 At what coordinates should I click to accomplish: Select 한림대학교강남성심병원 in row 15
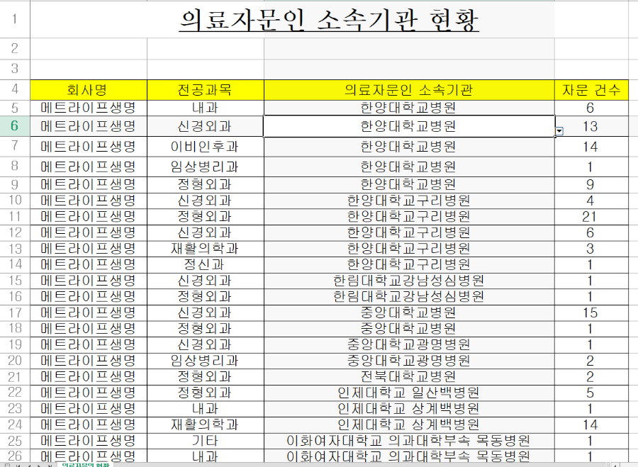pos(409,281)
